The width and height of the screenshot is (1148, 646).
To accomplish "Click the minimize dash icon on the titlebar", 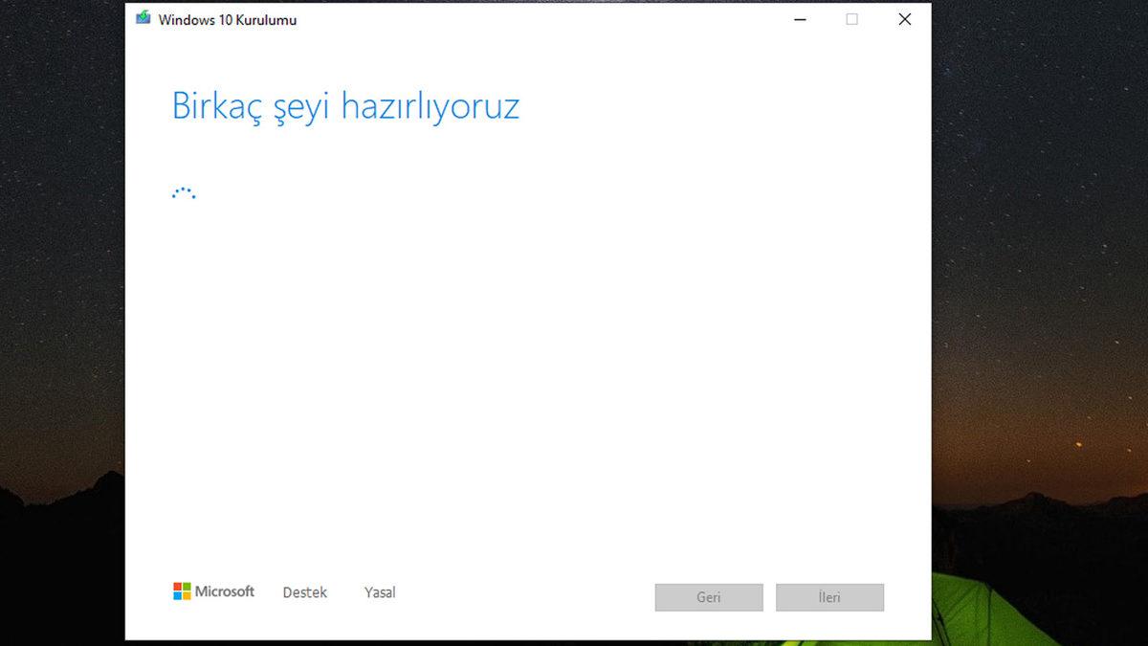I will click(799, 18).
